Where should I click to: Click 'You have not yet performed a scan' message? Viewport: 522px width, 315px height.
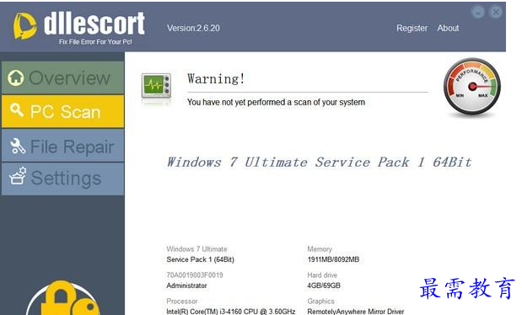pyautogui.click(x=276, y=102)
